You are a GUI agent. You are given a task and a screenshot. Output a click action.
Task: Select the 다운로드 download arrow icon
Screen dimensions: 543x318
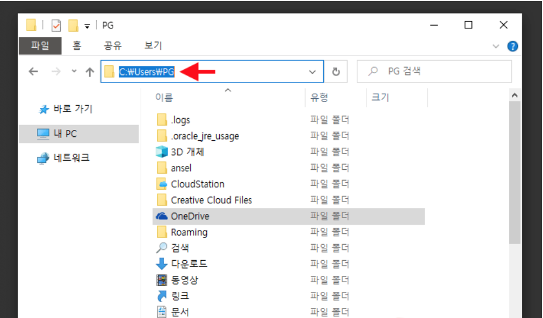(x=162, y=264)
